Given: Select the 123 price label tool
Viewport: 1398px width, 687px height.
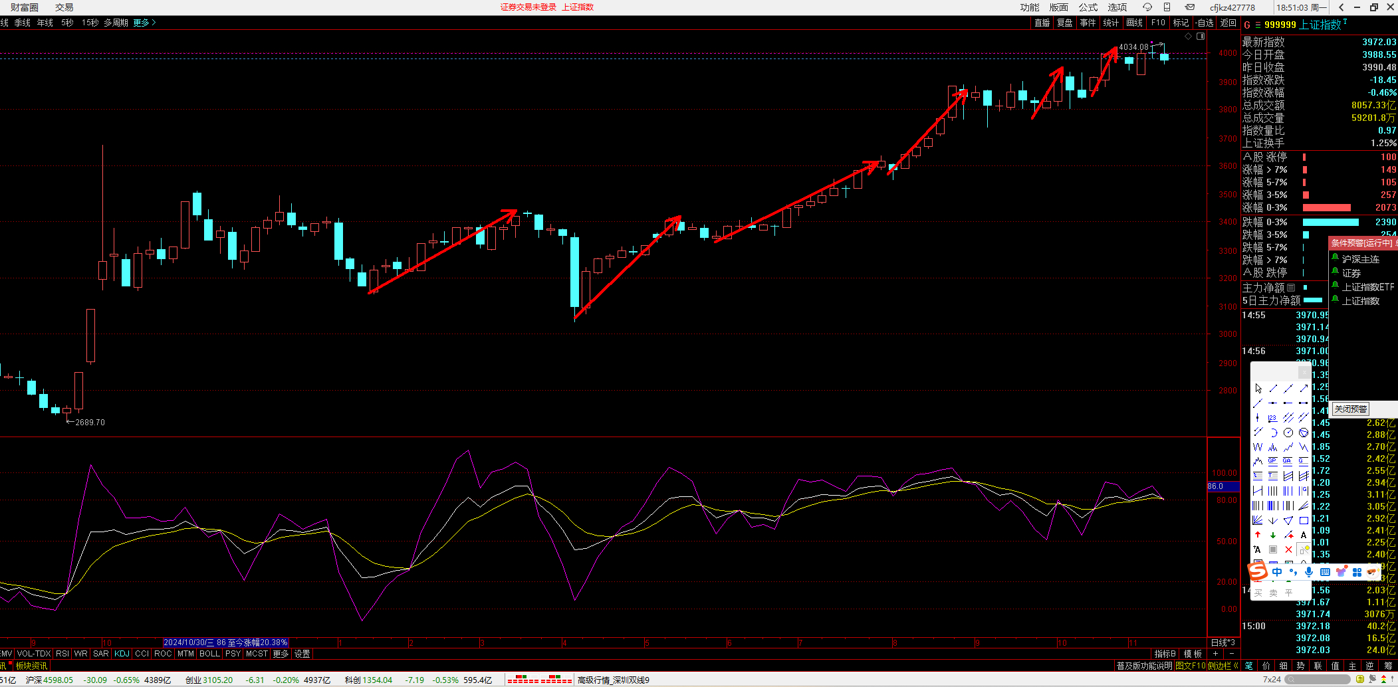Looking at the screenshot, I should coord(1273,418).
